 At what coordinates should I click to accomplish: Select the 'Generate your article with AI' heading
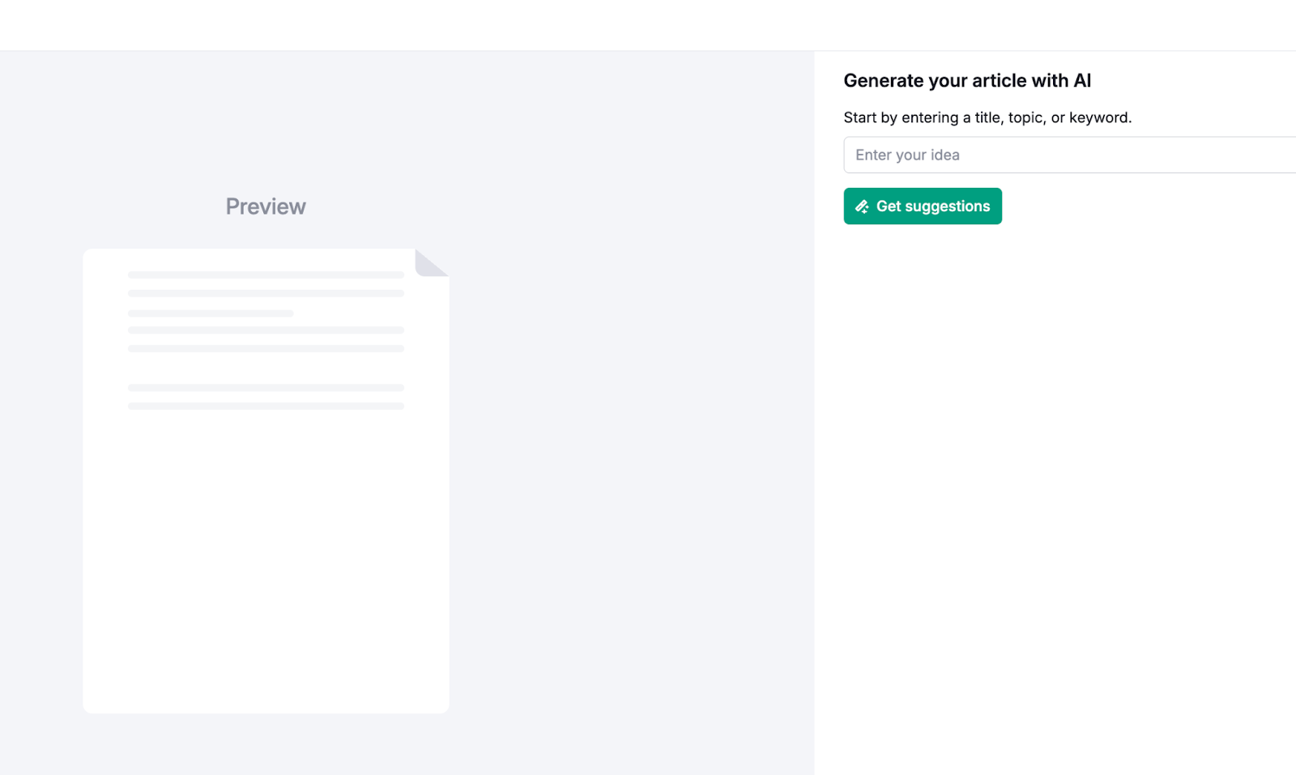tap(967, 81)
